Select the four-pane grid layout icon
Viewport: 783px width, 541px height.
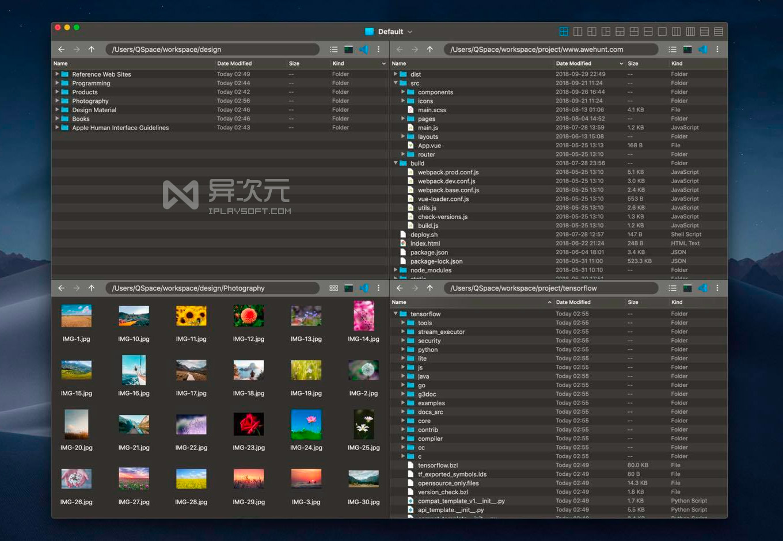click(564, 32)
